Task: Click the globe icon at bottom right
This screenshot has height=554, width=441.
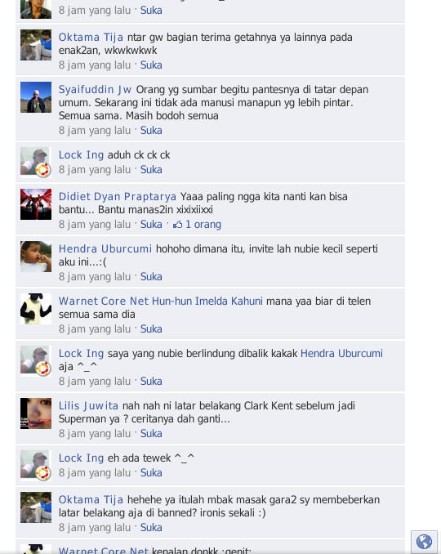Action: (424, 541)
